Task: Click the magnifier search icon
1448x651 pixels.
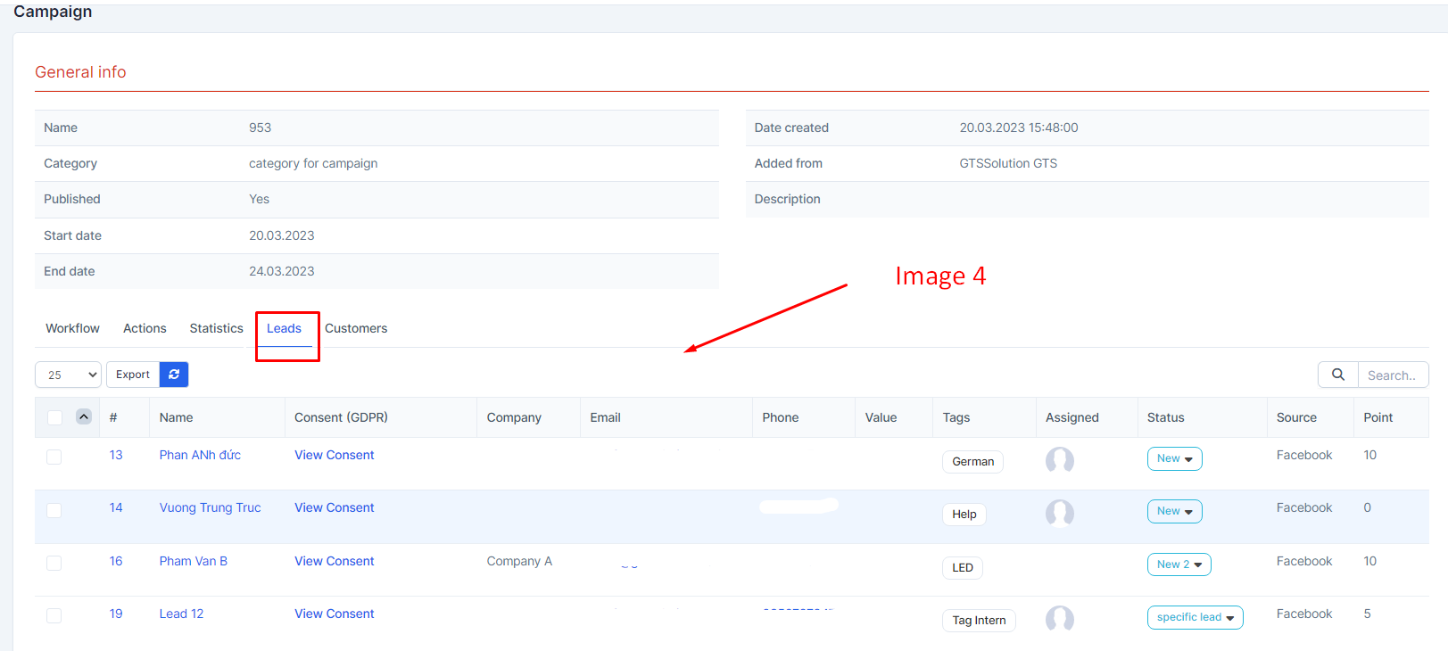Action: 1338,375
